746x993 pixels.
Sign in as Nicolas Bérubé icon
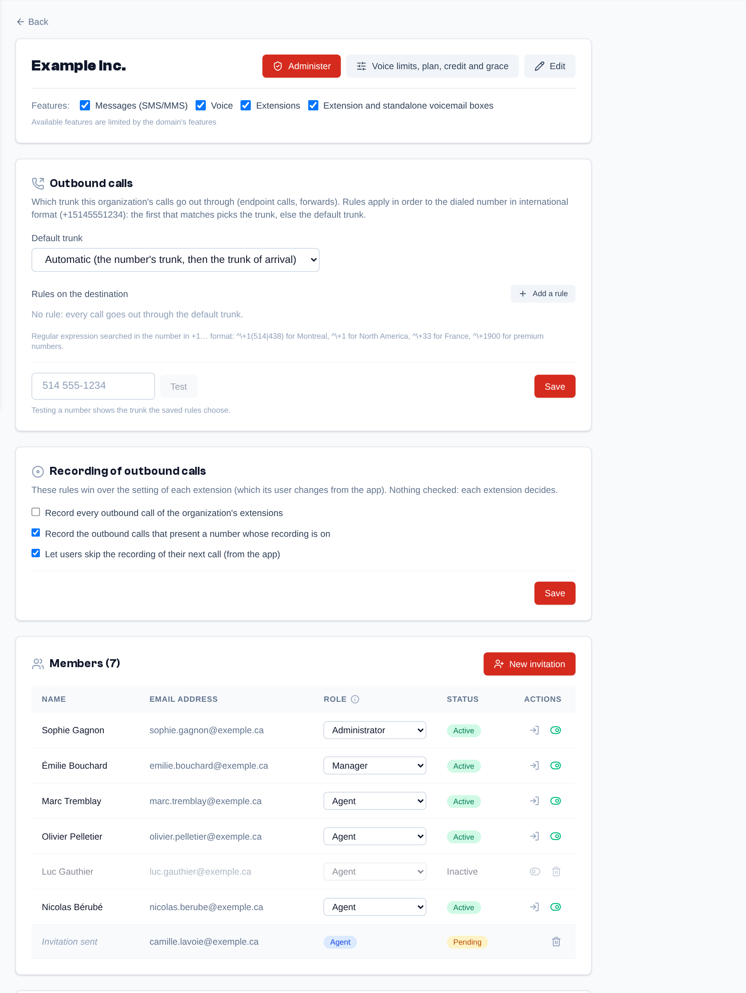pyautogui.click(x=534, y=907)
